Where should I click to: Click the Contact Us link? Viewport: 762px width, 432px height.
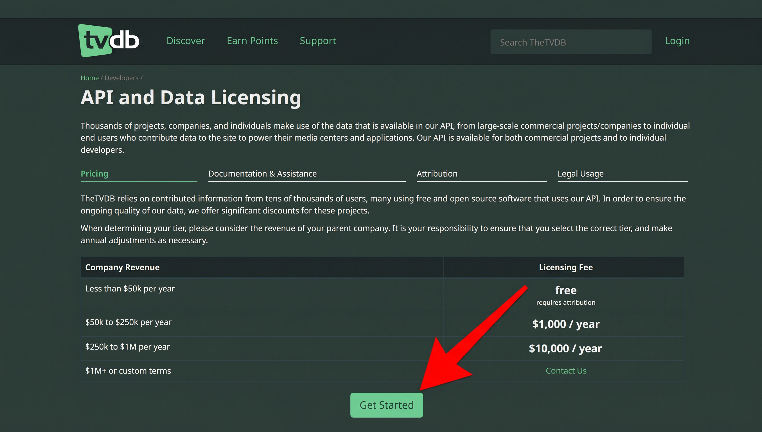(x=566, y=371)
